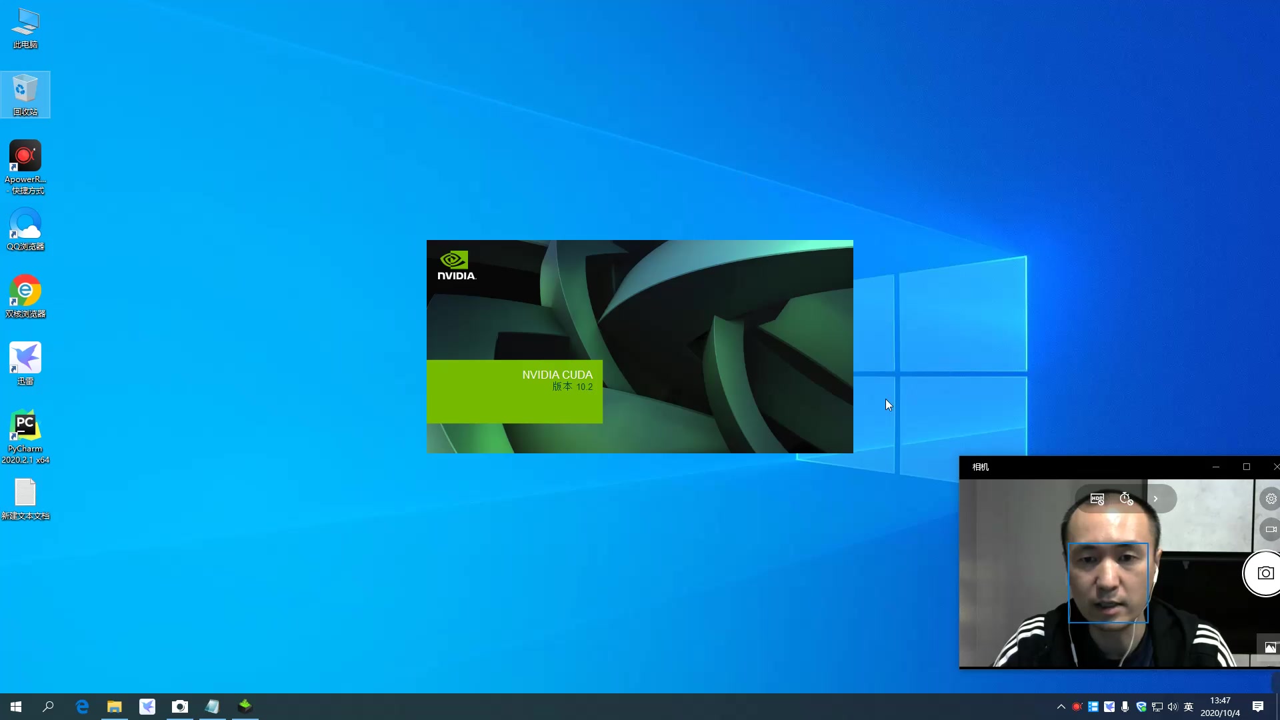Show hidden tray icons arrow
This screenshot has width=1280, height=720.
(x=1061, y=707)
